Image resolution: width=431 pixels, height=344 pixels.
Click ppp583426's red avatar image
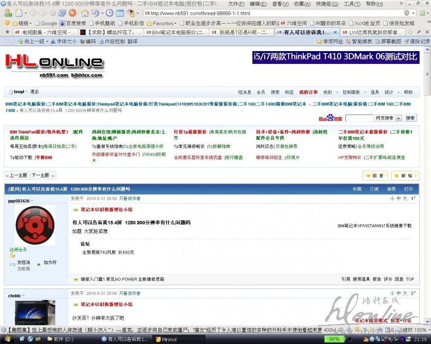[x=34, y=226]
